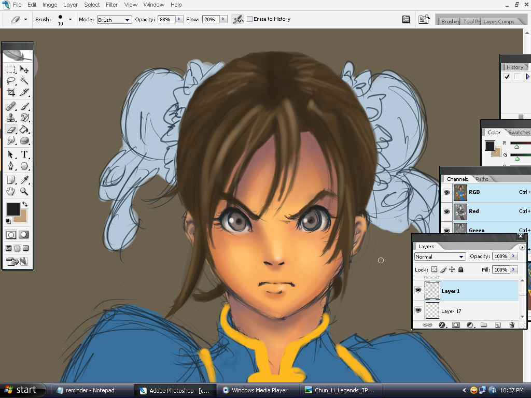
Task: Select the Type tool
Action: coord(24,154)
